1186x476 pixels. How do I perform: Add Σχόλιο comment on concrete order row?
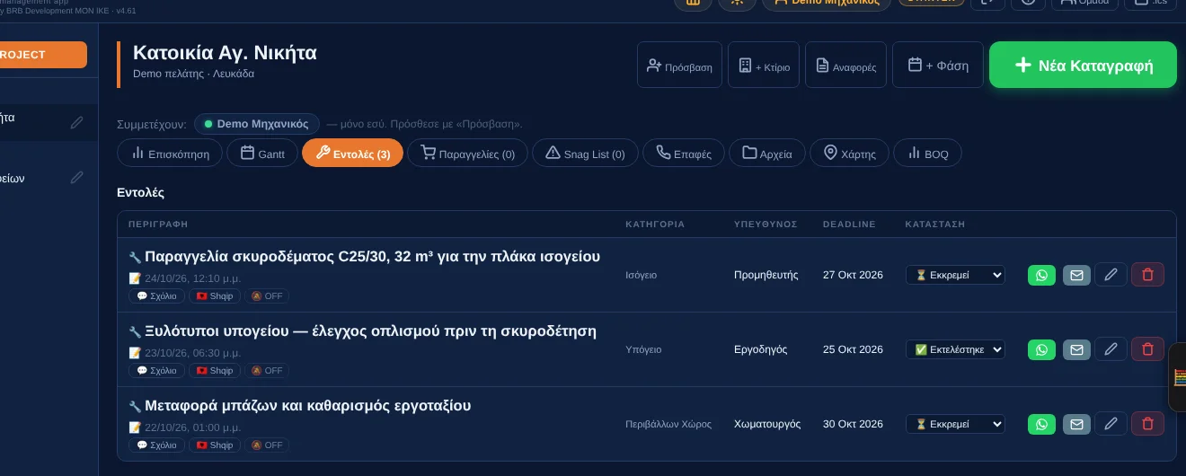[x=157, y=295]
